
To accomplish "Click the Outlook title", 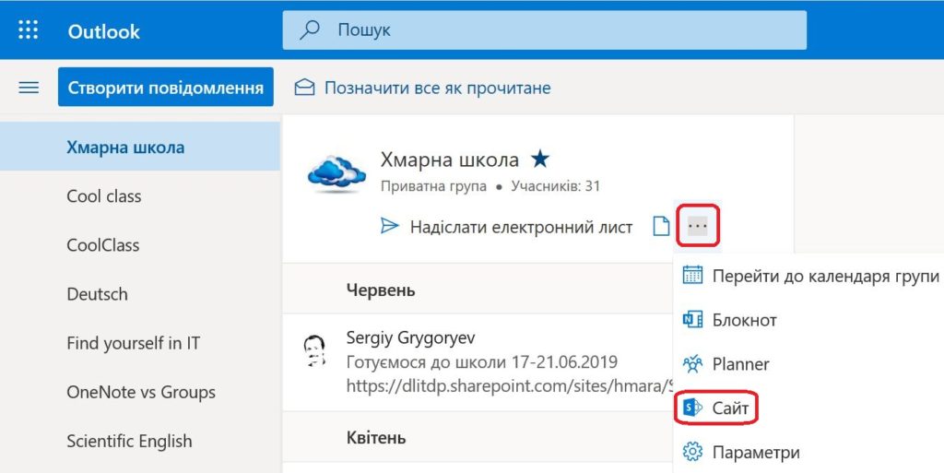I will click(103, 31).
